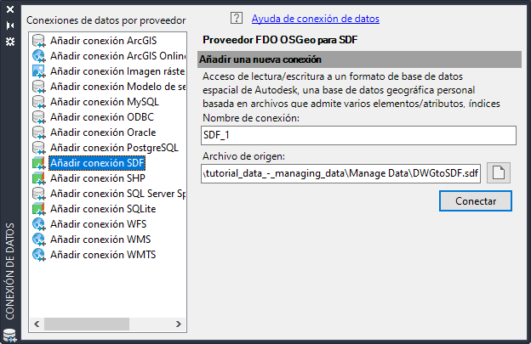Image resolution: width=531 pixels, height=344 pixels.
Task: Choose Añadir conexión SQLite entry
Action: (x=103, y=209)
